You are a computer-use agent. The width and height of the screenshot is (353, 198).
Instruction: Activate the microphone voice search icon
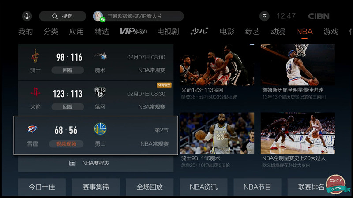[27, 16]
